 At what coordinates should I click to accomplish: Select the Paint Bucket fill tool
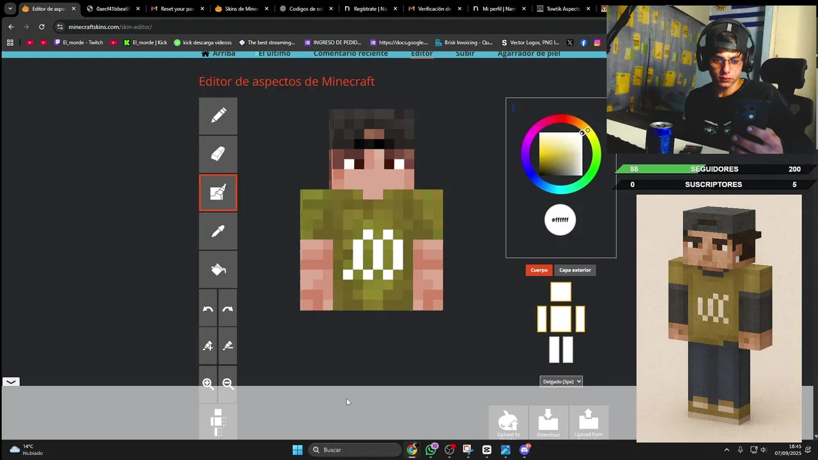(x=218, y=269)
